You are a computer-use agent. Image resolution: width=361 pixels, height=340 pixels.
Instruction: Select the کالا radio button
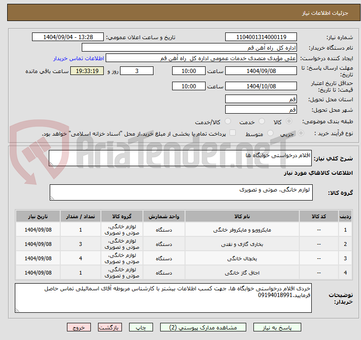pos(289,121)
